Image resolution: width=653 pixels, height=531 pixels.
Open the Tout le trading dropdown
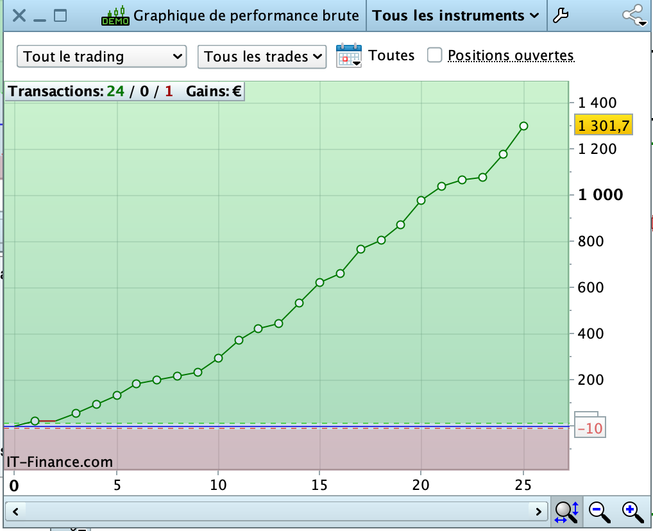101,56
